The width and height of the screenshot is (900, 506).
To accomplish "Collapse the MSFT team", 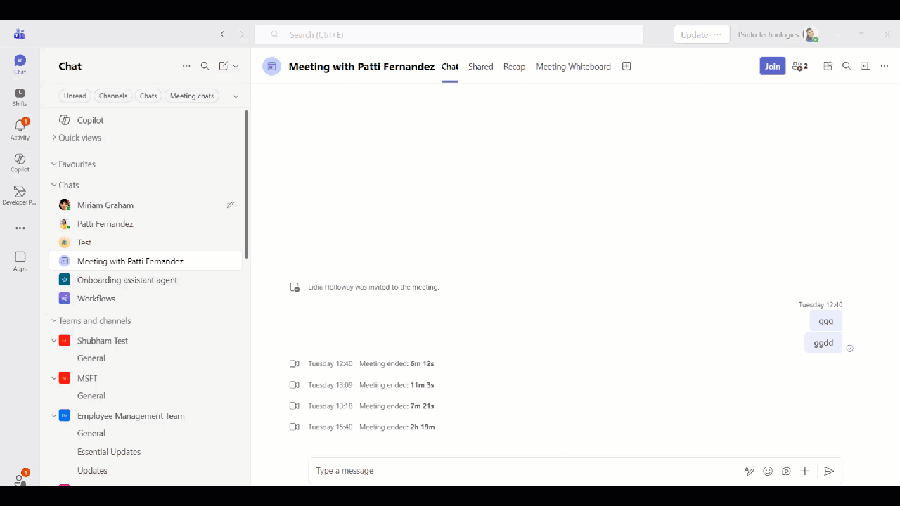I will pyautogui.click(x=54, y=378).
